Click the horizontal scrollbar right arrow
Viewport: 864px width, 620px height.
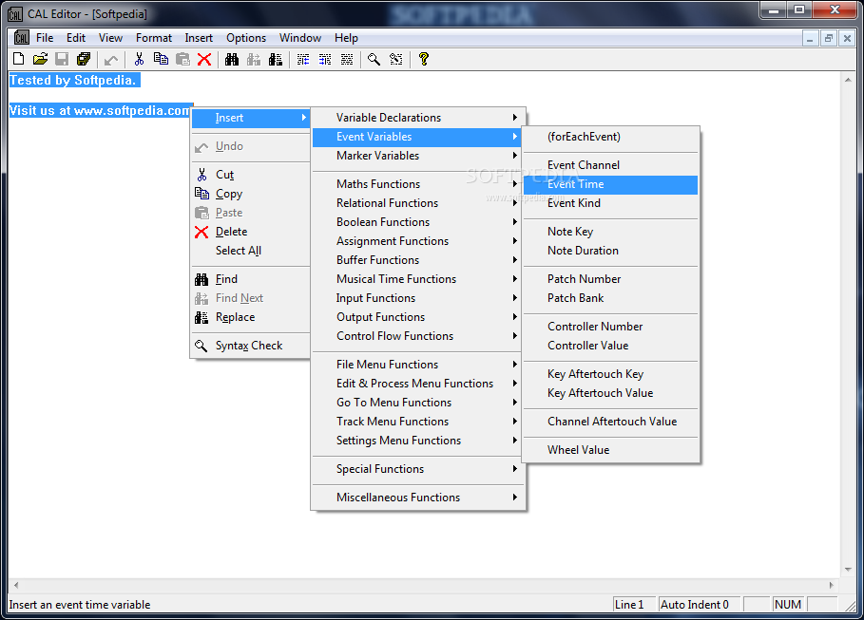point(831,585)
